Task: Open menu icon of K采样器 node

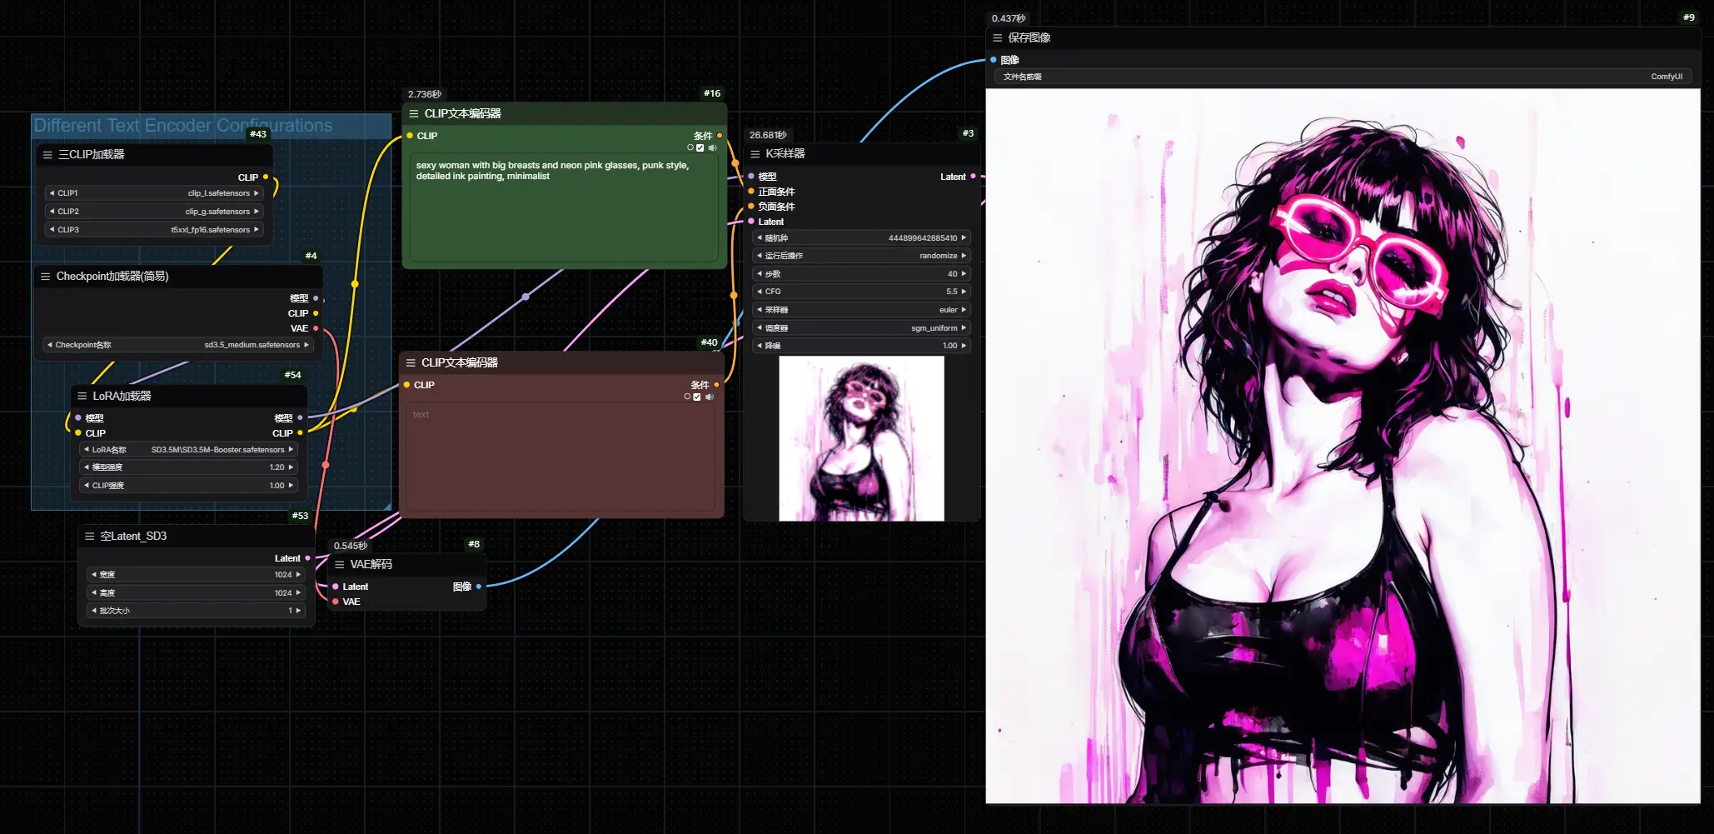Action: coord(755,153)
